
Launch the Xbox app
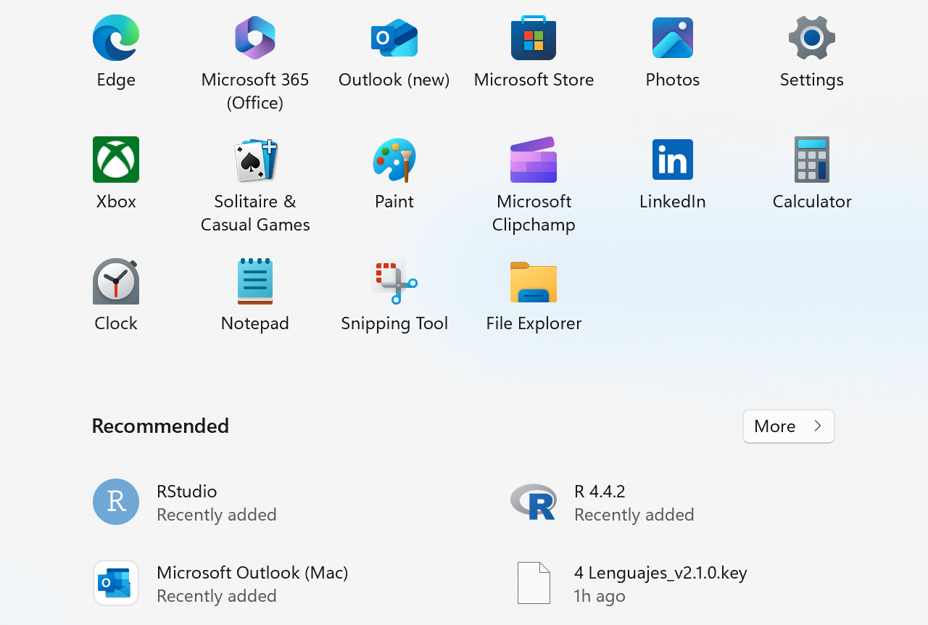(116, 160)
